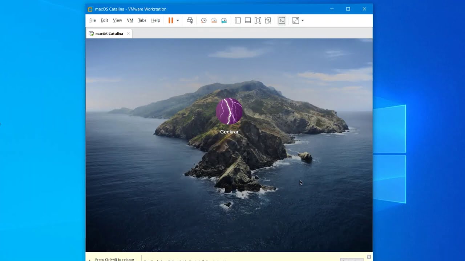Pause the virtual machine with the orange button
The image size is (465, 261).
click(x=171, y=21)
